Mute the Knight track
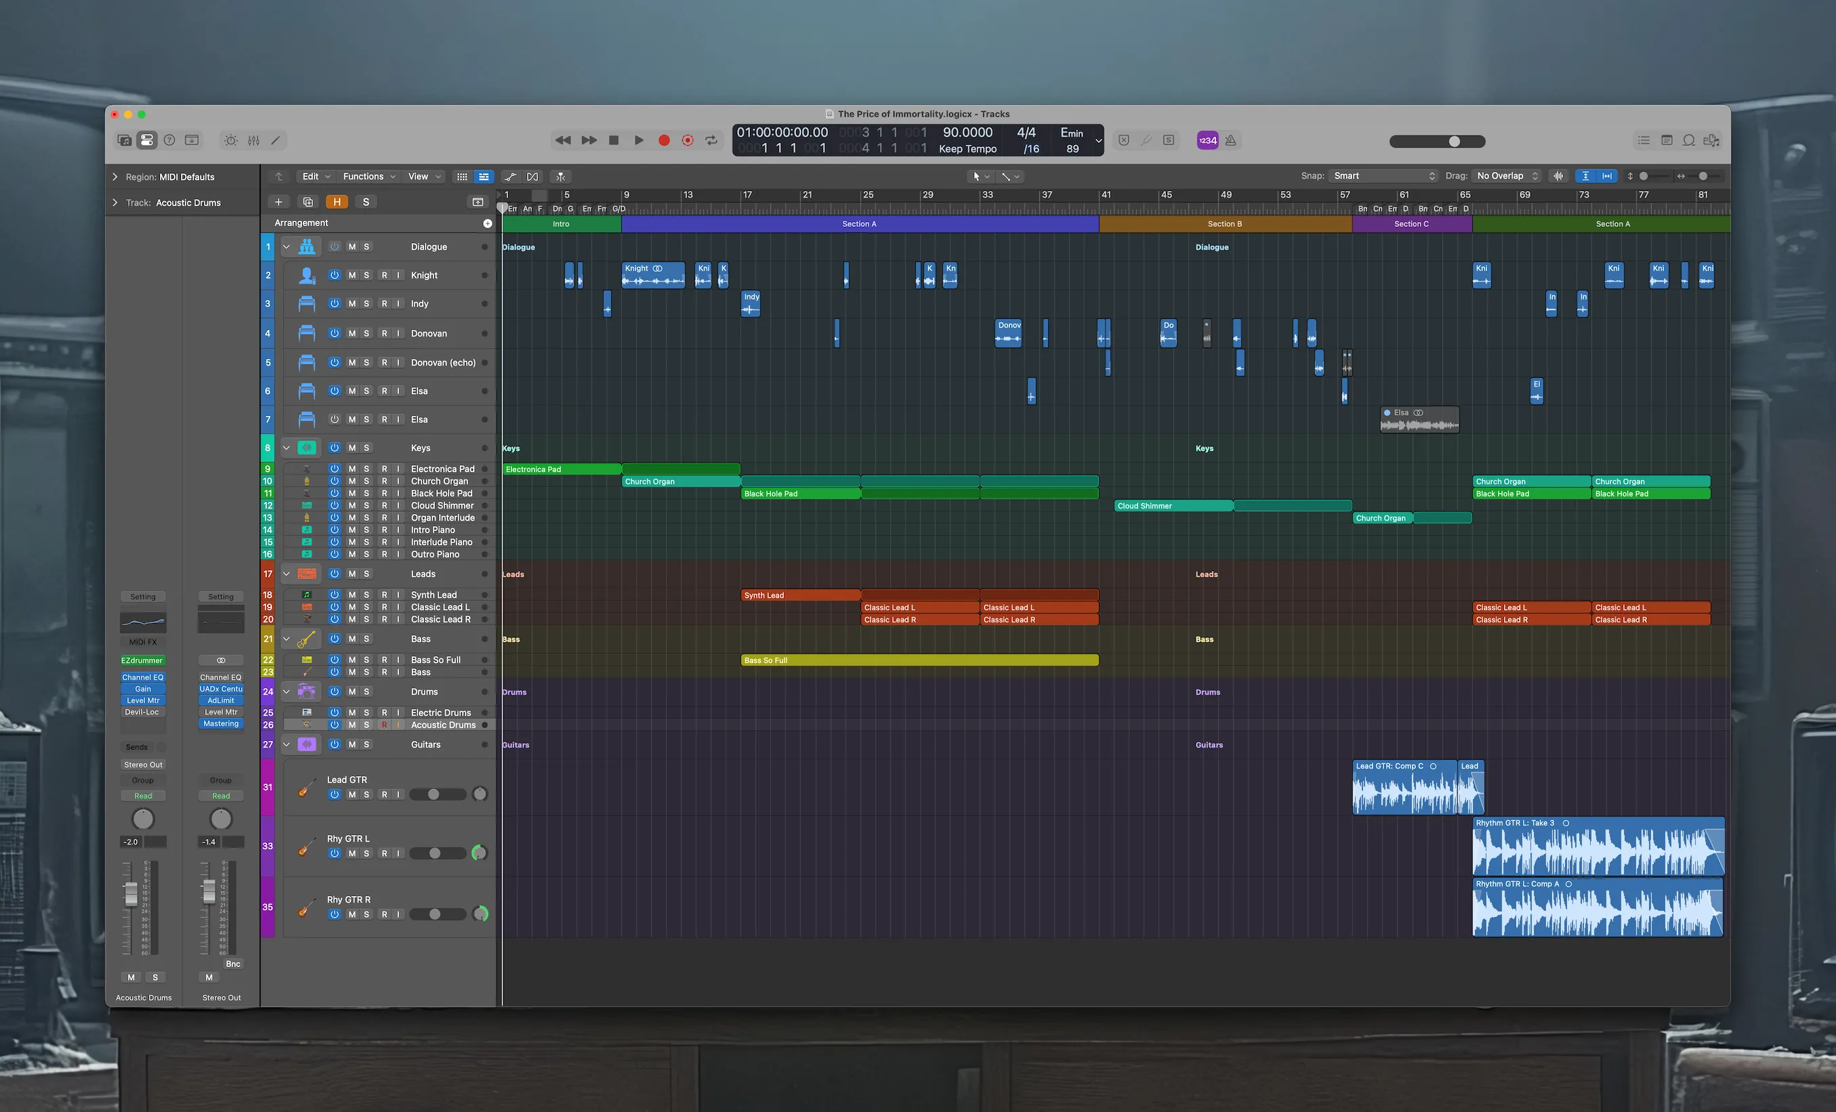The image size is (1836, 1112). (352, 275)
